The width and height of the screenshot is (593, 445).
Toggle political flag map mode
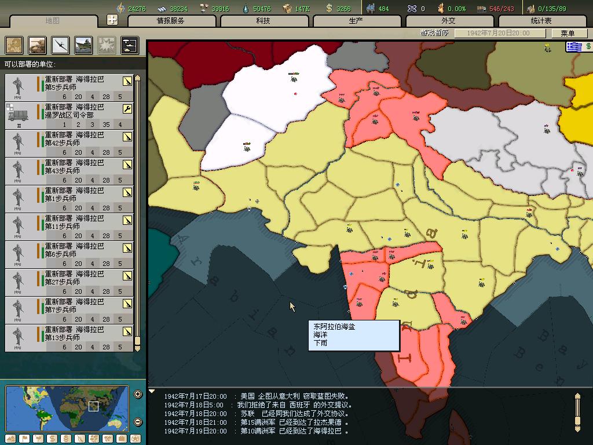pos(24,439)
